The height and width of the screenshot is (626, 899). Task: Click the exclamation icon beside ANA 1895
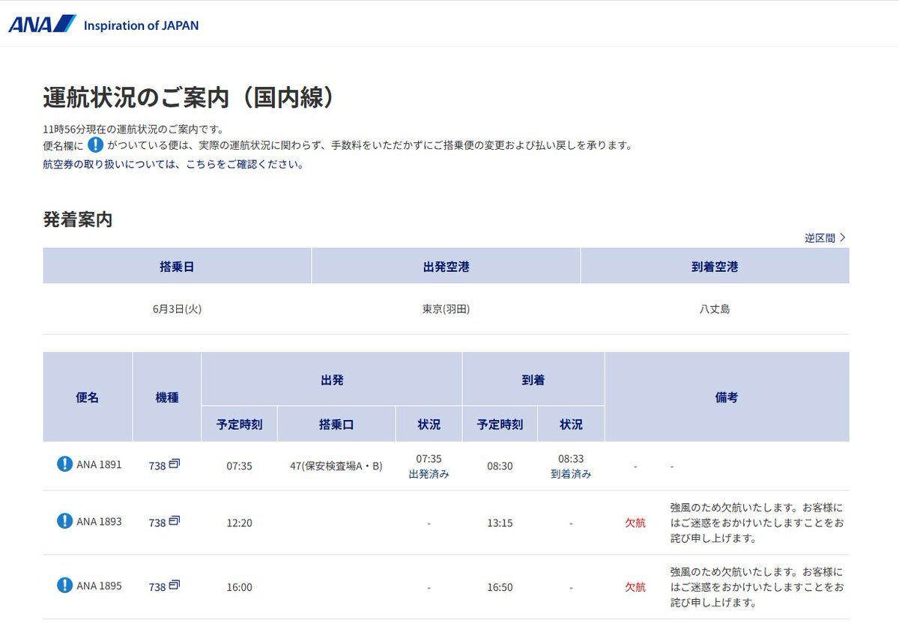pyautogui.click(x=65, y=586)
